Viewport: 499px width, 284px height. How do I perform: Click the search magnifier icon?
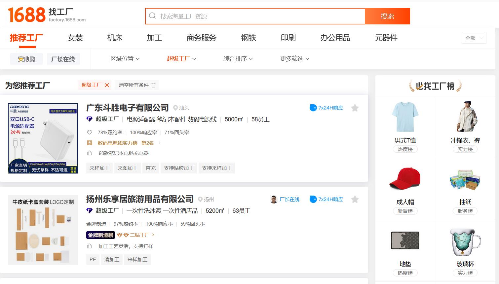click(x=152, y=16)
